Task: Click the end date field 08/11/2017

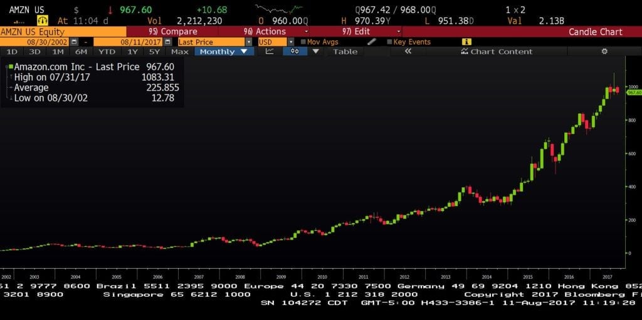Action: click(129, 42)
